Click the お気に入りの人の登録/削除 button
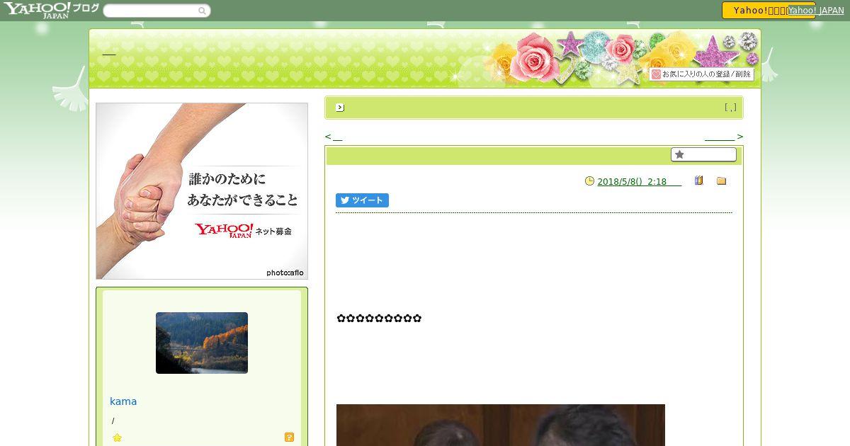The height and width of the screenshot is (446, 850). (x=701, y=74)
